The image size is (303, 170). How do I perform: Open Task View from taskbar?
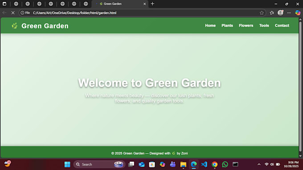(x=131, y=164)
